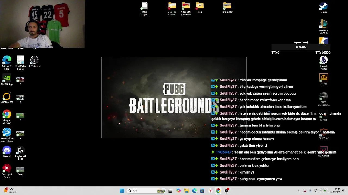Image resolution: width=348 pixels, height=195 pixels.
Task: Open the Bilgi Yarışm... document file
Action: coord(144,9)
